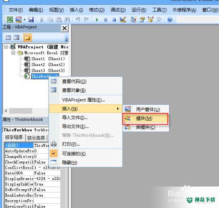Open VBAProject 属性(E)... context entry
Screen dimensions: 219x208
click(86, 100)
